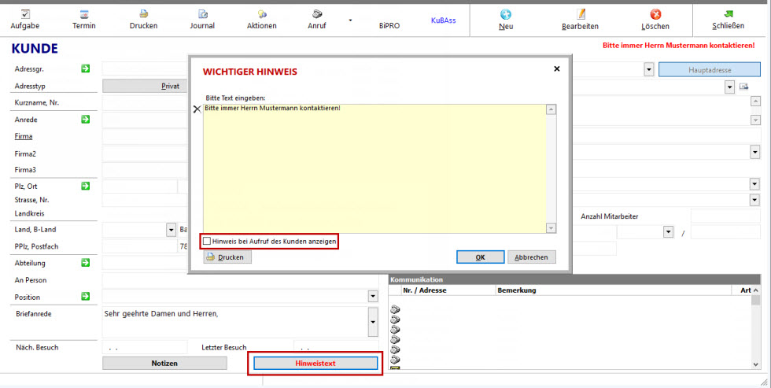The height and width of the screenshot is (388, 771).
Task: Click the Aufgabe toolbar icon
Action: (25, 14)
